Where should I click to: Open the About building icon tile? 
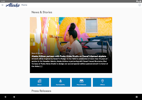[39, 82]
